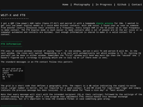Click the FT8 Information section heading

(x=11, y=44)
